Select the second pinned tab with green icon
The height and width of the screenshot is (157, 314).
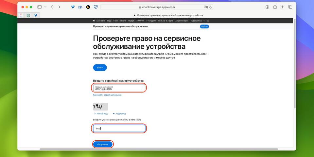pos(28,15)
